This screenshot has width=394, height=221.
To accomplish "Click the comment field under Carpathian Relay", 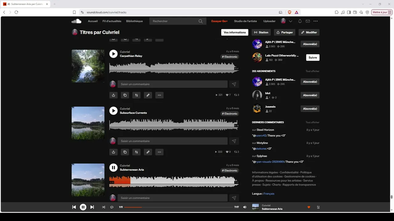I will point(172,84).
